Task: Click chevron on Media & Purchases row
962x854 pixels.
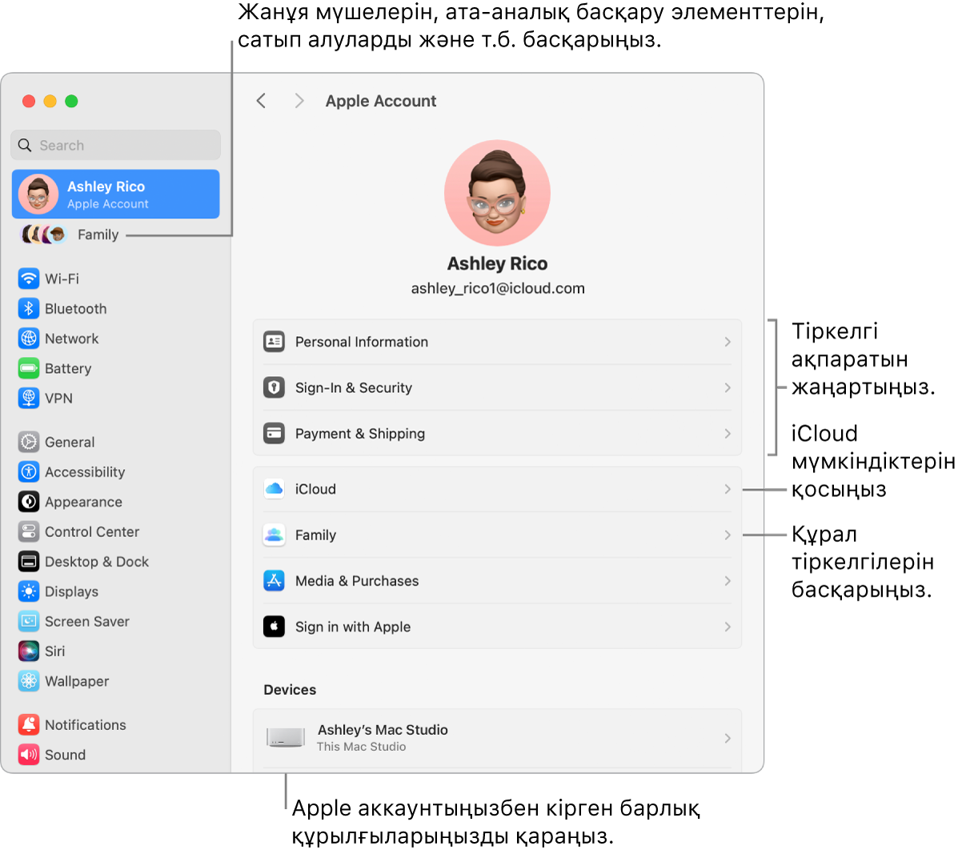Action: [x=728, y=580]
